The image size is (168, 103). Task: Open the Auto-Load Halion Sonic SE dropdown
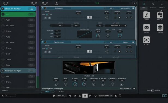[x=116, y=25]
